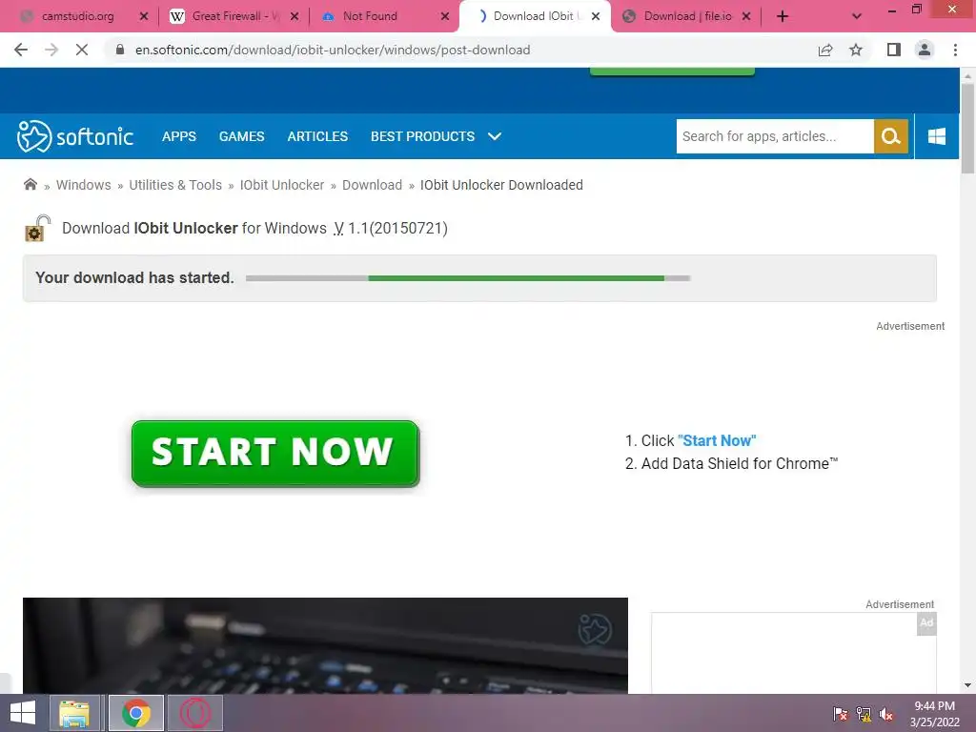This screenshot has height=732, width=976.
Task: Click the scrollbar down arrow
Action: click(x=967, y=685)
